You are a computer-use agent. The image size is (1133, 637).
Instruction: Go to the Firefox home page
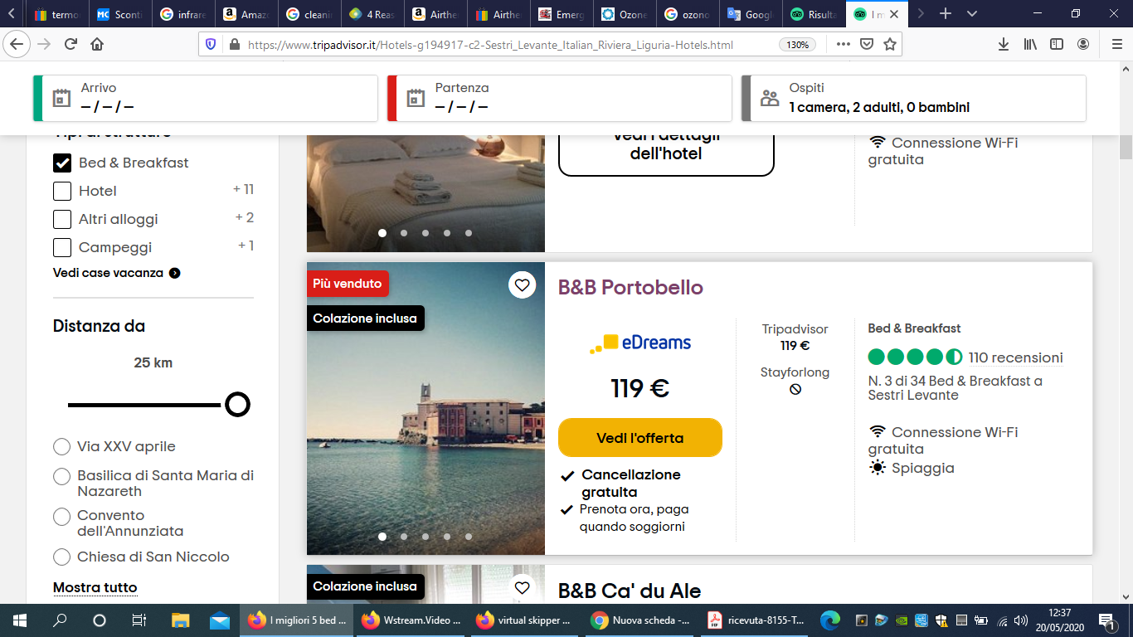[x=97, y=44]
